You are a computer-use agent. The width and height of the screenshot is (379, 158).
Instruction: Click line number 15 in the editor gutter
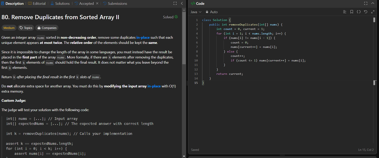(196, 83)
